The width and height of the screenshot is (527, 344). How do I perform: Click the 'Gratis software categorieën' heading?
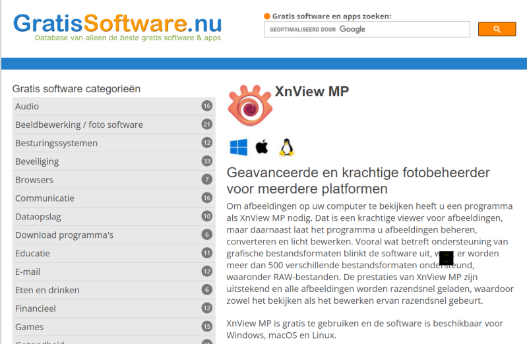pyautogui.click(x=77, y=89)
